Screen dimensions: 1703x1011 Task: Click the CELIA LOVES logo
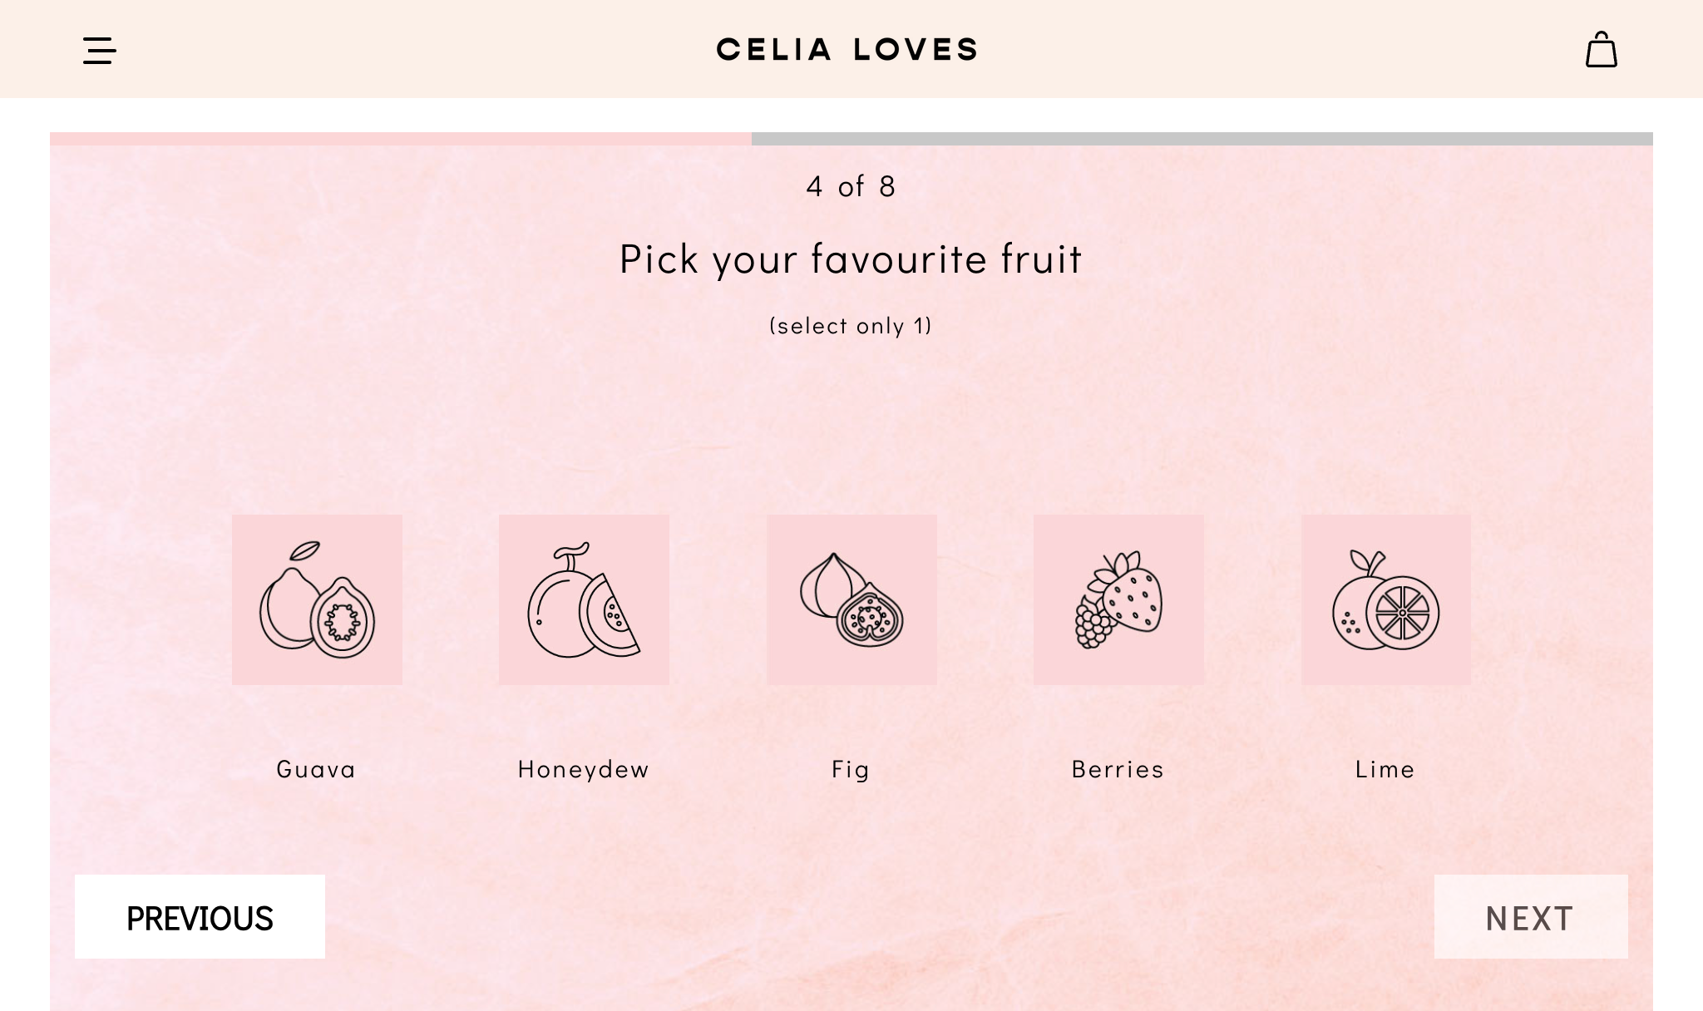tap(847, 50)
